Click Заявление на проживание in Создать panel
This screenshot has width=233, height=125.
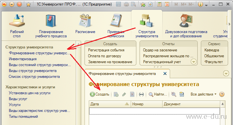pos(110,62)
